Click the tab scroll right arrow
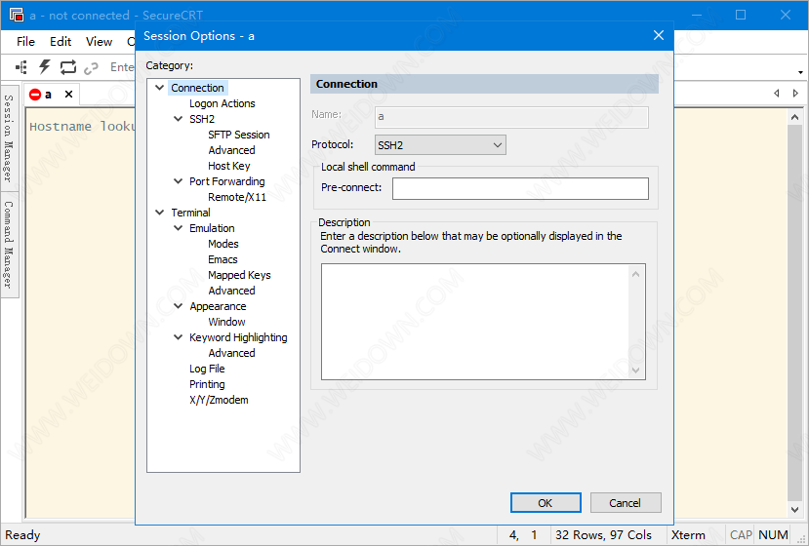The image size is (809, 546). pos(795,94)
